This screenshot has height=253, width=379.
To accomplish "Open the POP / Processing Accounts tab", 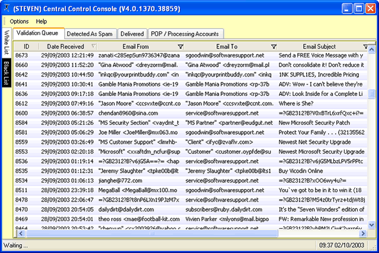I will click(x=185, y=34).
